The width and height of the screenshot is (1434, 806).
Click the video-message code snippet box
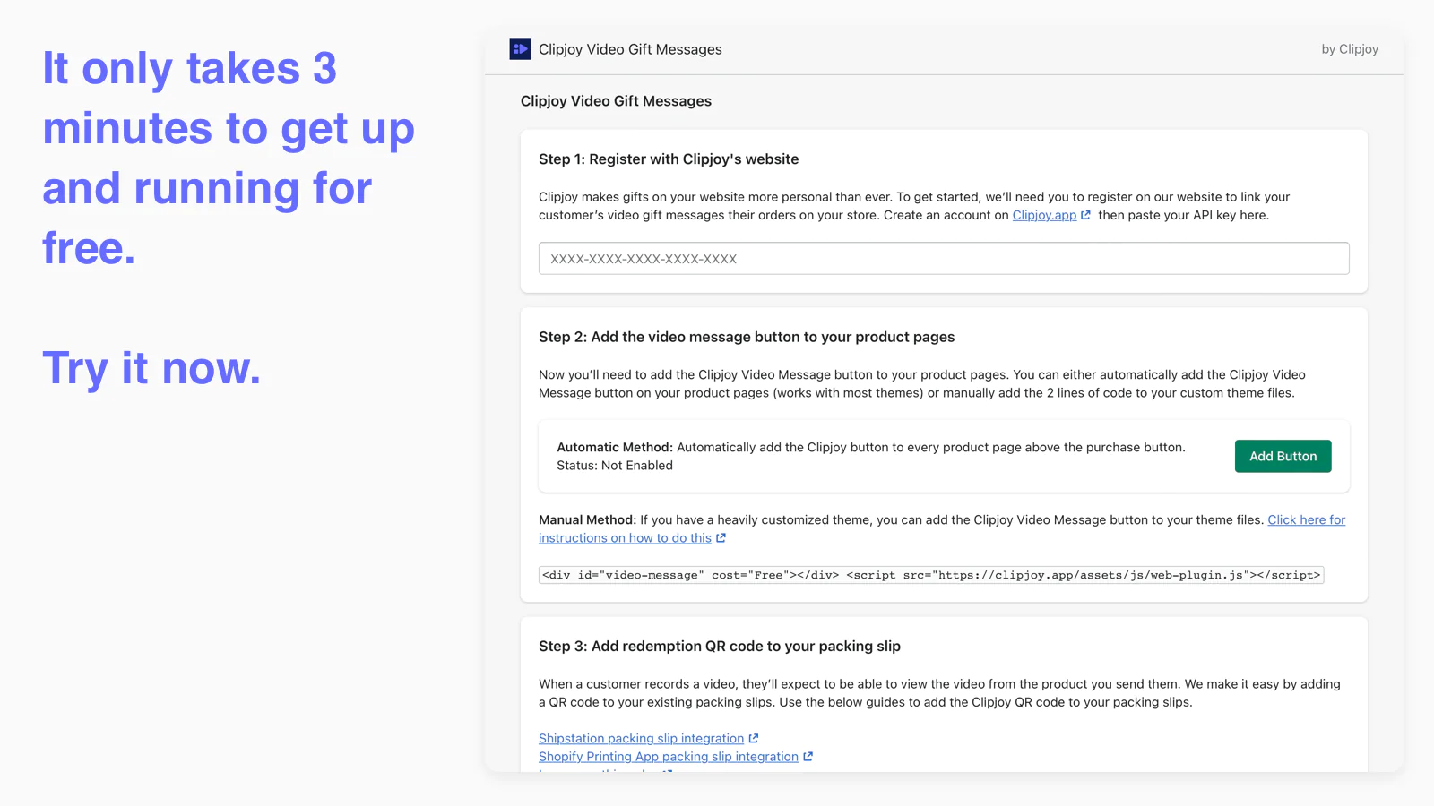pyautogui.click(x=930, y=575)
